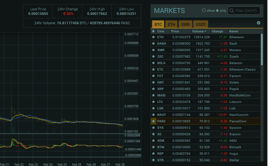Sort markets by Name column
This screenshot has height=166, width=268.
click(x=233, y=31)
